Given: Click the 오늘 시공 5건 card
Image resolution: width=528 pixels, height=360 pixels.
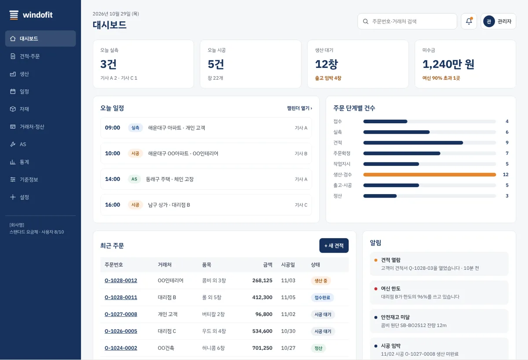Looking at the screenshot, I should tap(250, 64).
